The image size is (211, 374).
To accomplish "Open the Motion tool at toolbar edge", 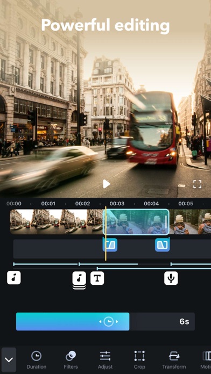I will (206, 359).
